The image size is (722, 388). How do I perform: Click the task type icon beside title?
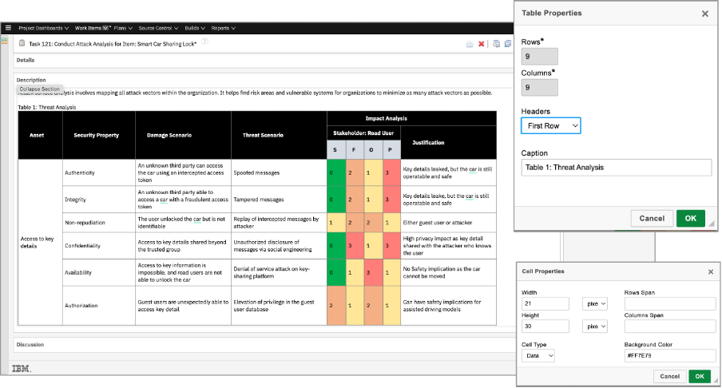coord(22,43)
